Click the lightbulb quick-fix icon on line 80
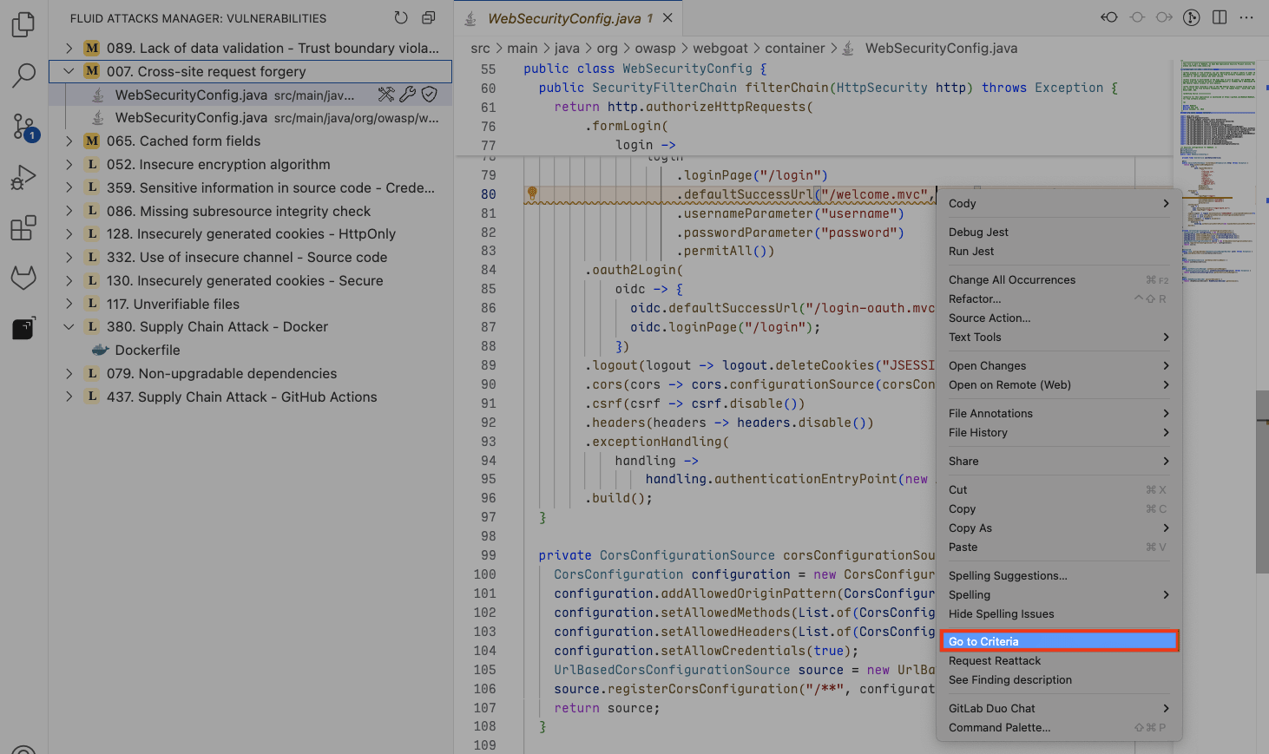Image resolution: width=1269 pixels, height=754 pixels. click(x=532, y=193)
